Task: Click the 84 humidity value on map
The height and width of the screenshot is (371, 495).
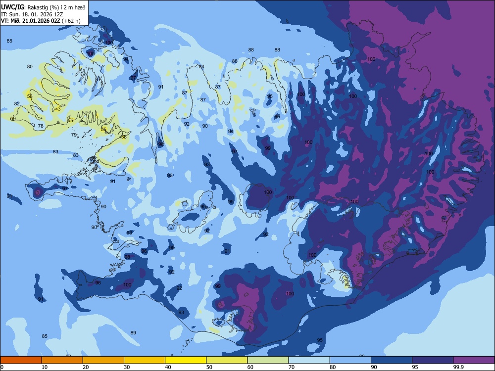Action: pyautogui.click(x=201, y=67)
